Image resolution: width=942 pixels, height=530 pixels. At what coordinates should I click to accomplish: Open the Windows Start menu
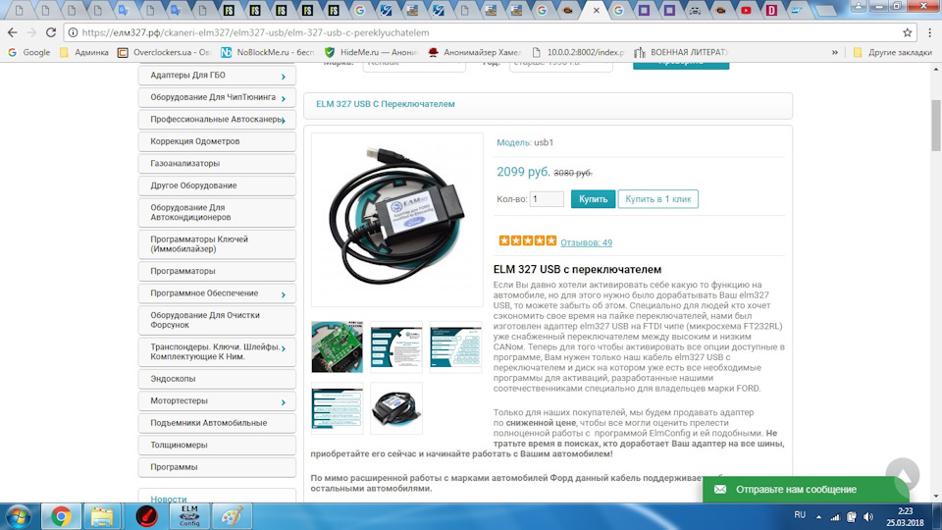click(18, 517)
